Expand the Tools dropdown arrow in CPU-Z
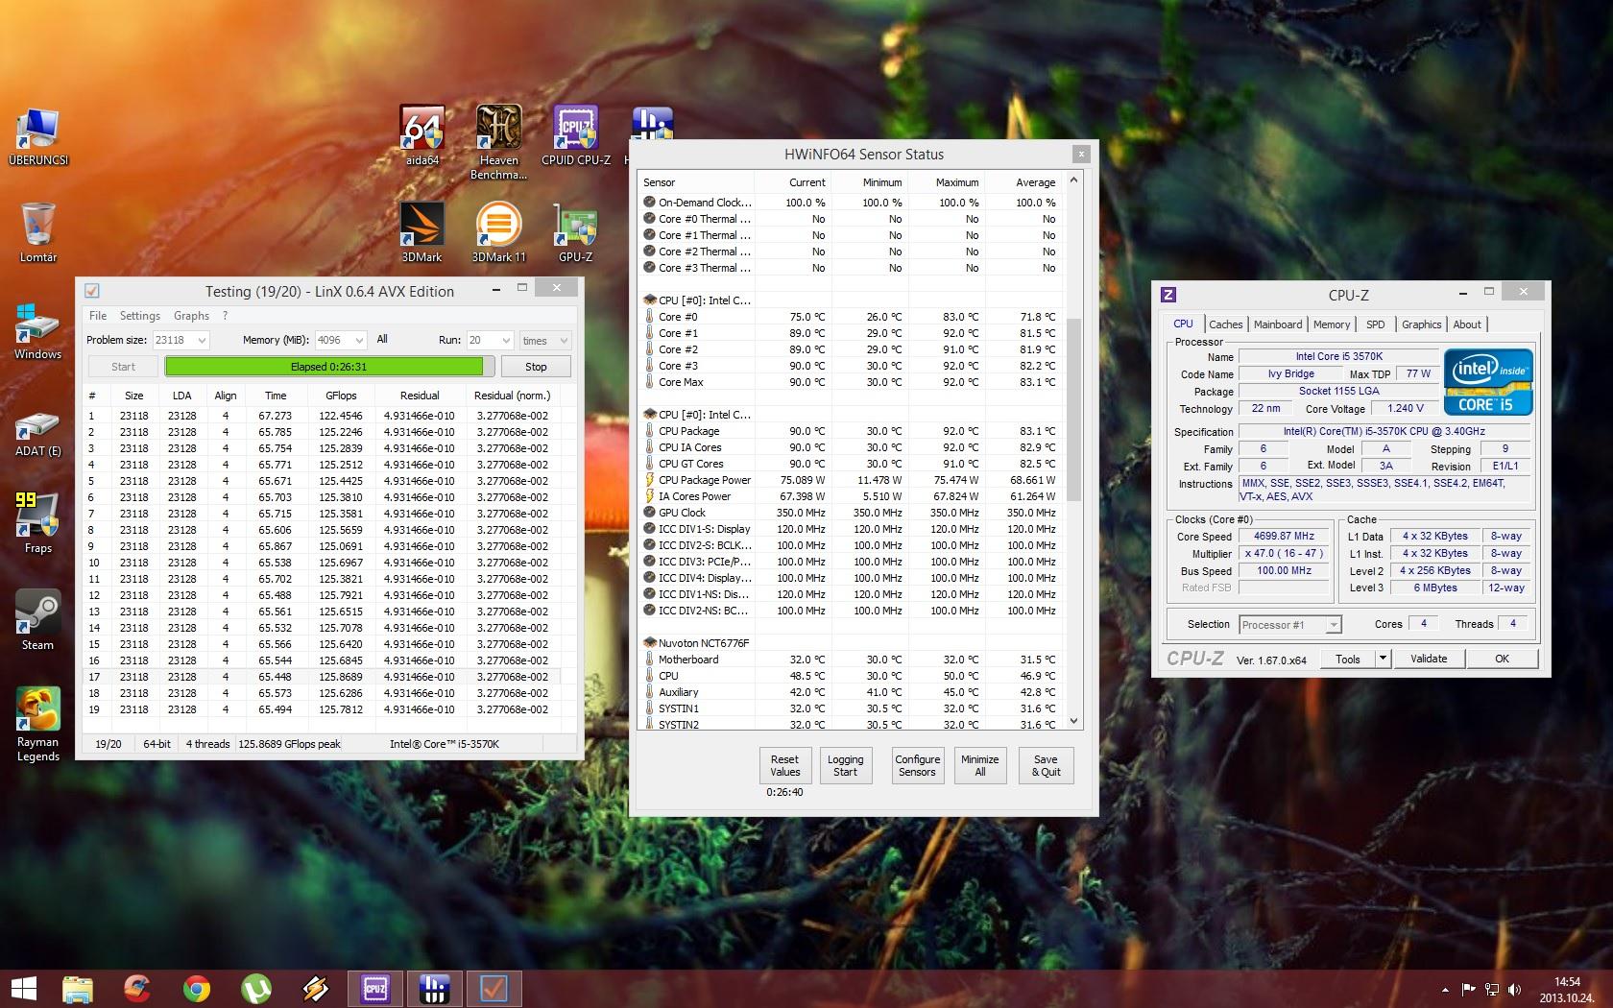The width and height of the screenshot is (1613, 1008). (1383, 659)
